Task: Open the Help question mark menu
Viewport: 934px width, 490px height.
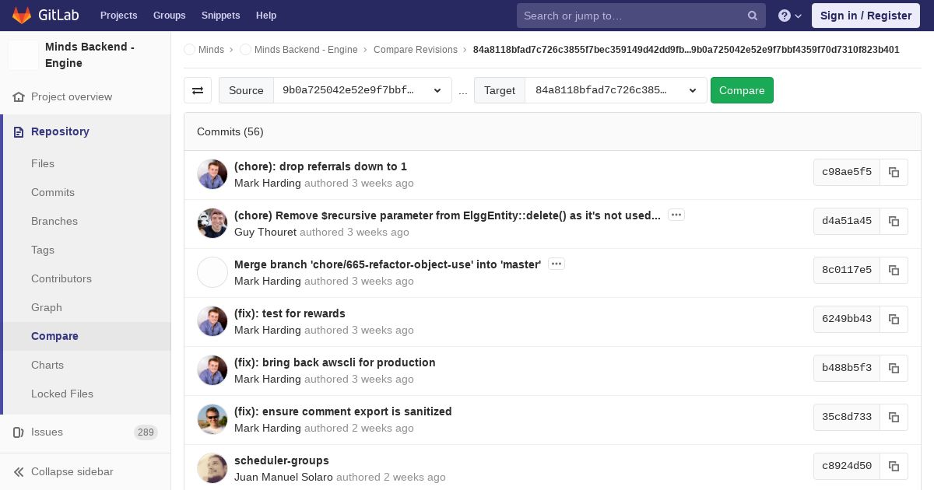Action: [x=790, y=16]
